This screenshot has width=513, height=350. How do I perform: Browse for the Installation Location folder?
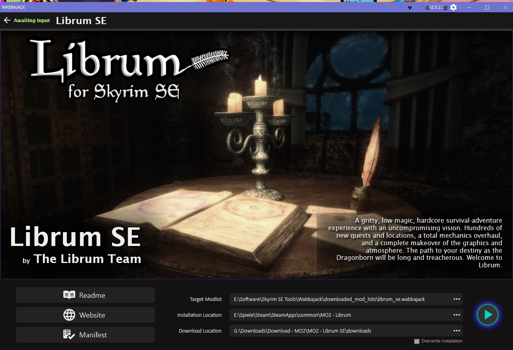coord(456,315)
